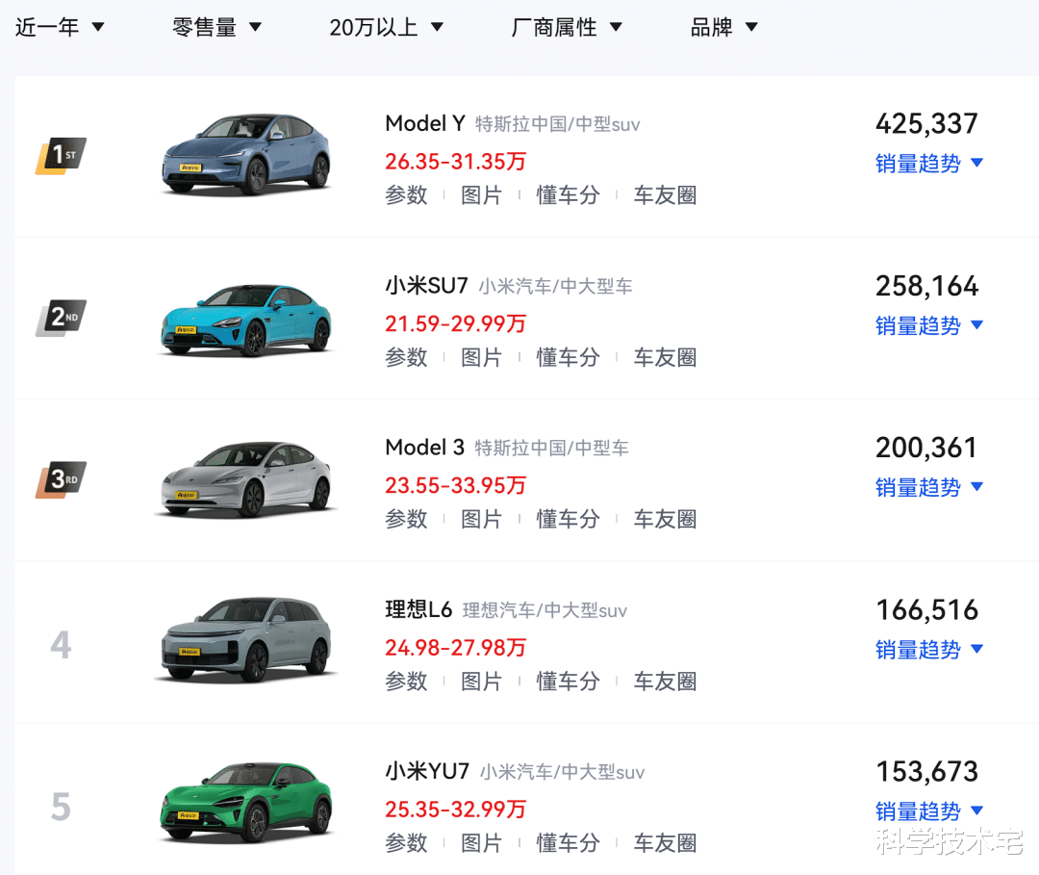Click the 3rd place rank badge

pyautogui.click(x=62, y=478)
